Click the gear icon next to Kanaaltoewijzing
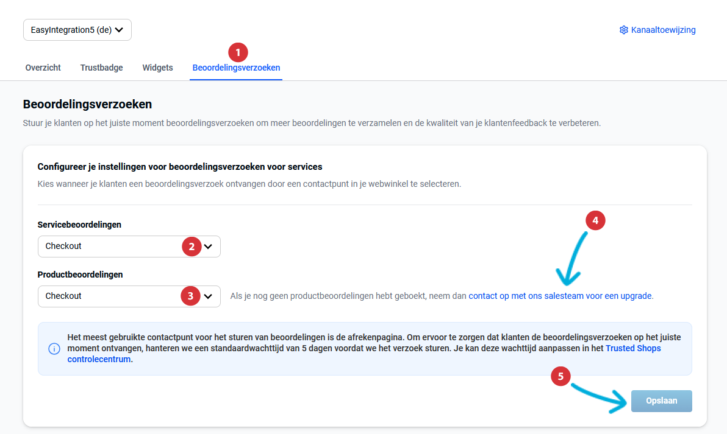 point(623,29)
